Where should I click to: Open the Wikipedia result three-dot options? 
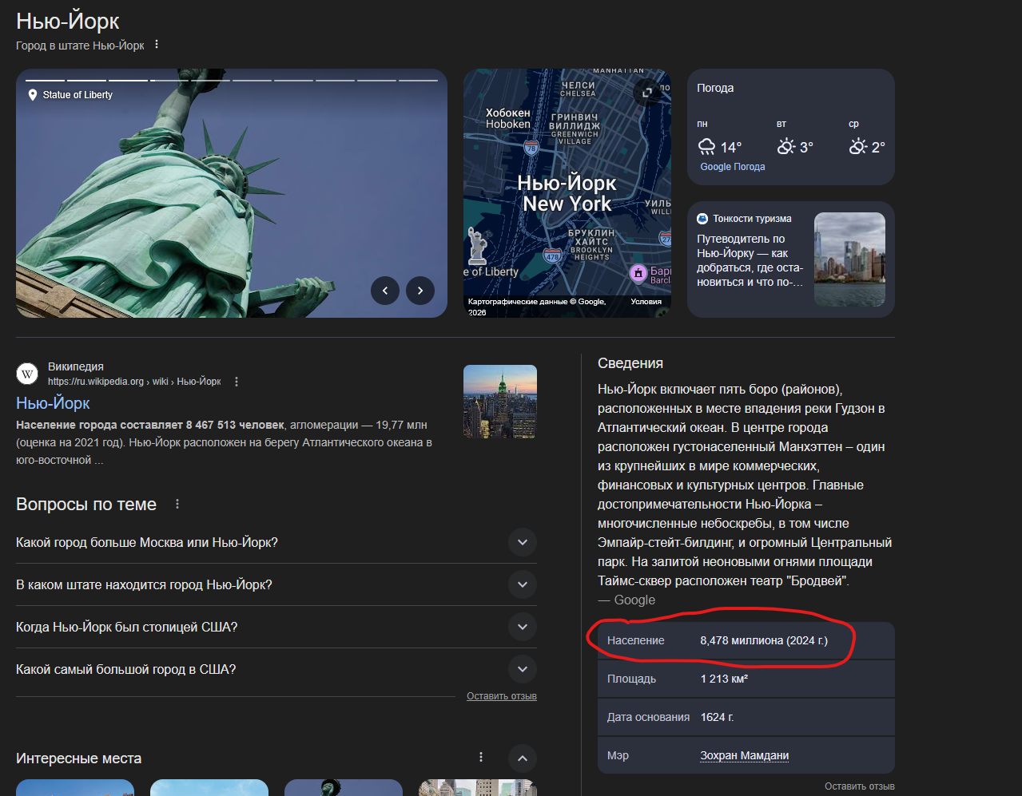click(x=237, y=382)
